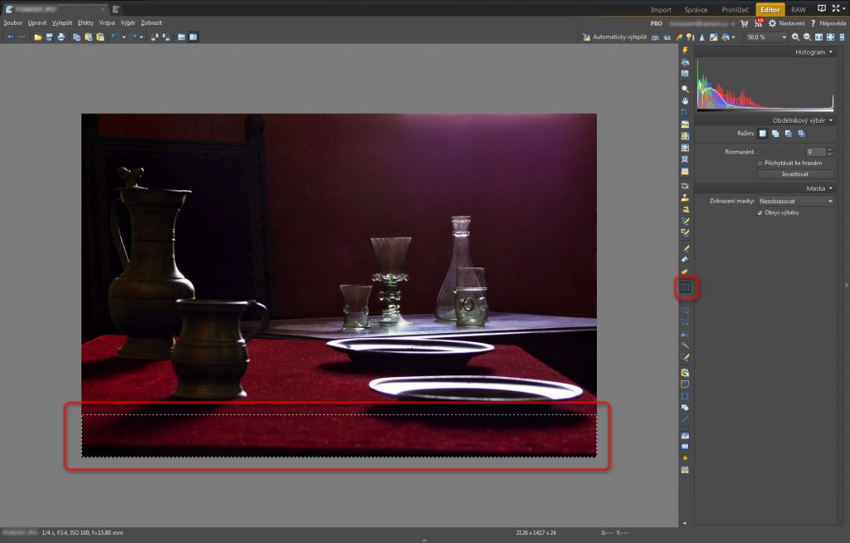850x543 pixels.
Task: Open the Výběr menu
Action: 128,22
